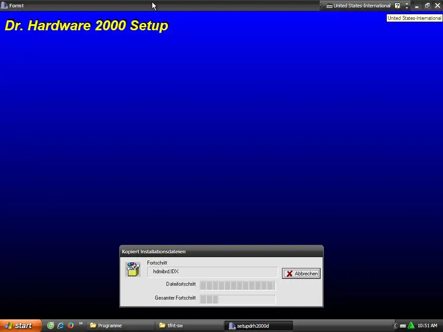Click the drive tray icon
Image resolution: width=443 pixels, height=332 pixels.
coord(403,326)
